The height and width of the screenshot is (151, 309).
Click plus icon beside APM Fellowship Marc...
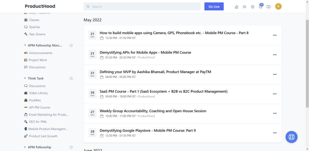tap(71, 45)
